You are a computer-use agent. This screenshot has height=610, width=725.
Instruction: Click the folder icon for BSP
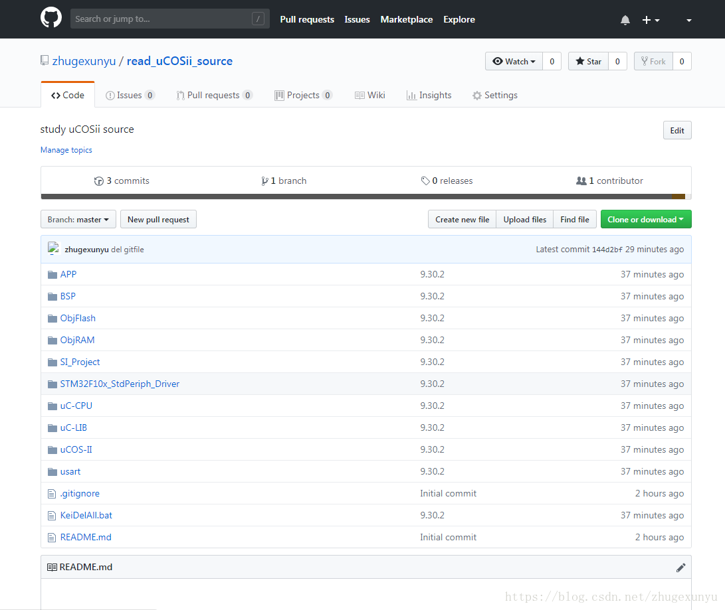click(x=52, y=297)
